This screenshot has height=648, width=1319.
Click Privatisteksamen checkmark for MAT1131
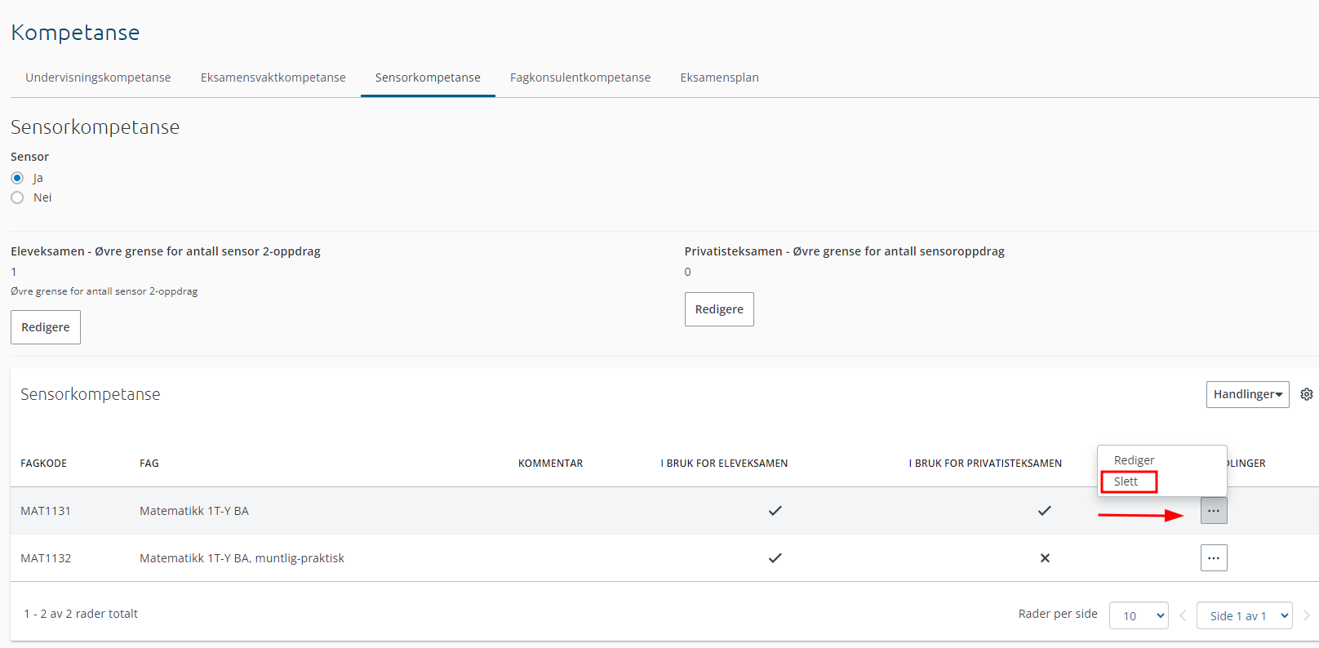click(x=1045, y=511)
